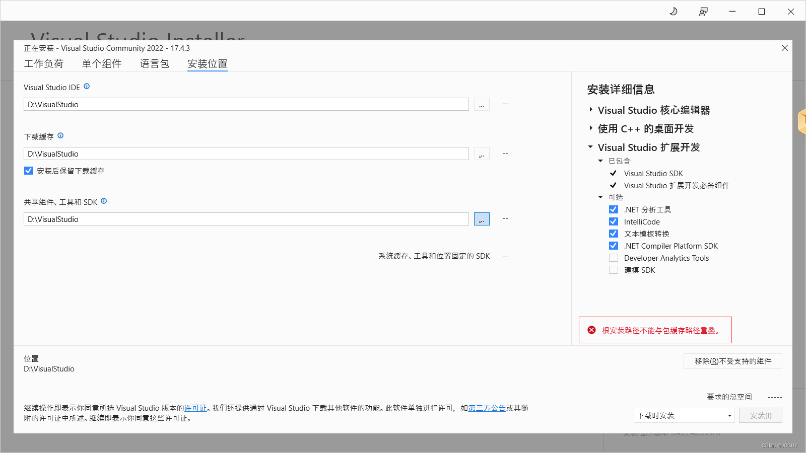
Task: Select Visual Studio 扩展开发必备组件 item
Action: coord(677,185)
